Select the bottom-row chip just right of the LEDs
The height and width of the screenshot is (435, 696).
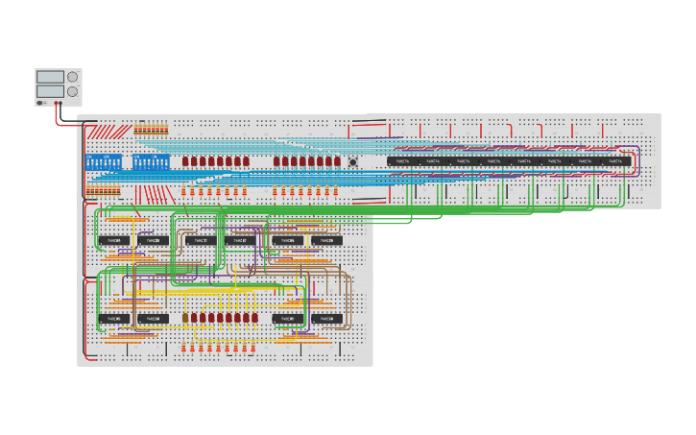tap(288, 319)
